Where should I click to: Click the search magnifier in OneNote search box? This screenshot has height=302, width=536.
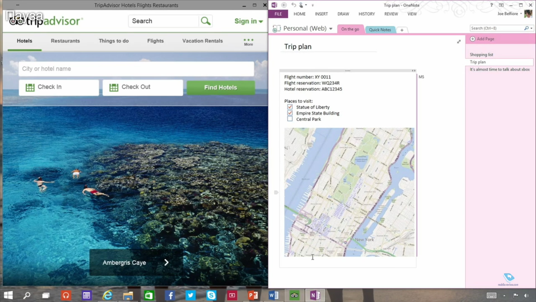526,28
